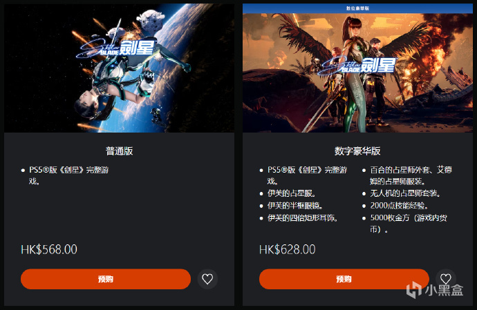The image size is (477, 310).
Task: Open the digital deluxe edition cover image
Action: 358,73
